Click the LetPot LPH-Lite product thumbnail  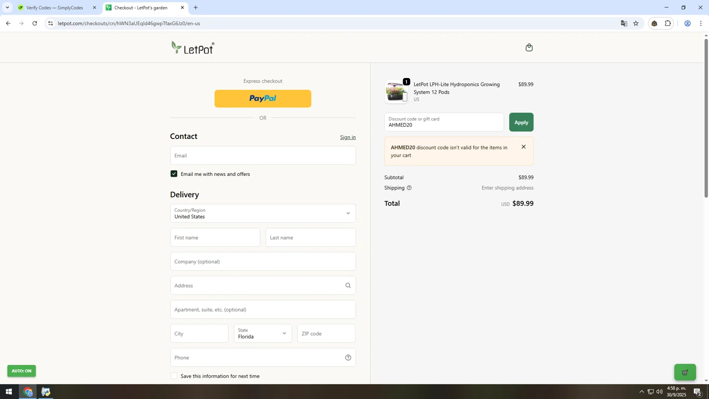[396, 92]
